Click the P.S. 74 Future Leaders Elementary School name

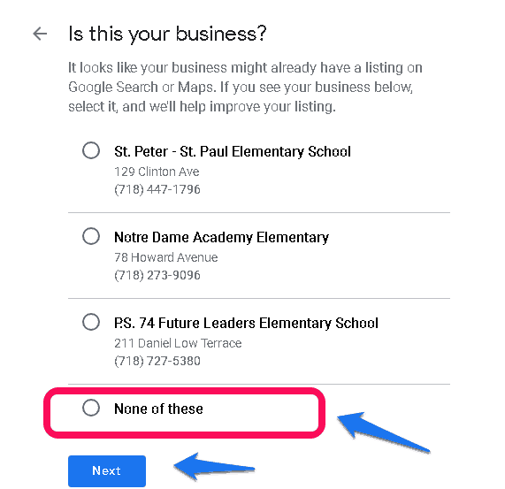tap(246, 324)
